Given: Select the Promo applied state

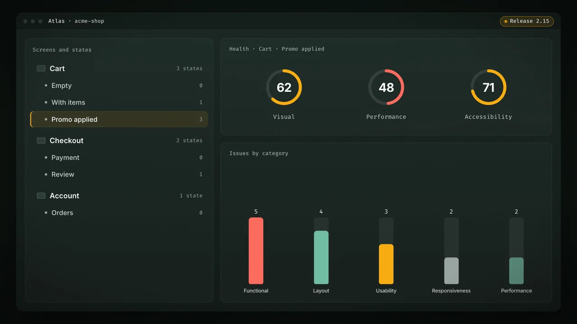Looking at the screenshot, I should [x=119, y=119].
